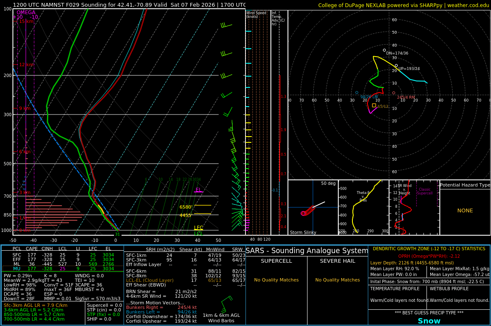Click the Snow best guess precip type

[x=429, y=321]
